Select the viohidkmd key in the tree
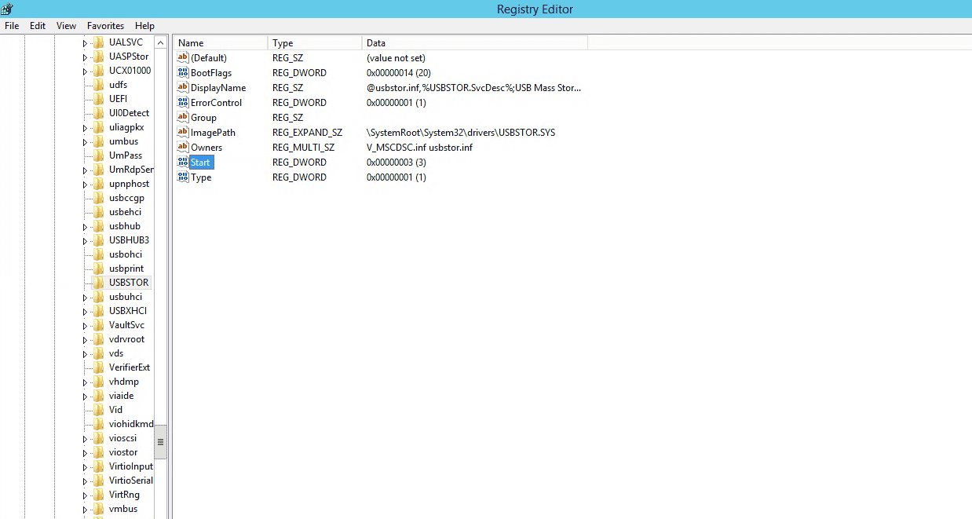 (131, 424)
